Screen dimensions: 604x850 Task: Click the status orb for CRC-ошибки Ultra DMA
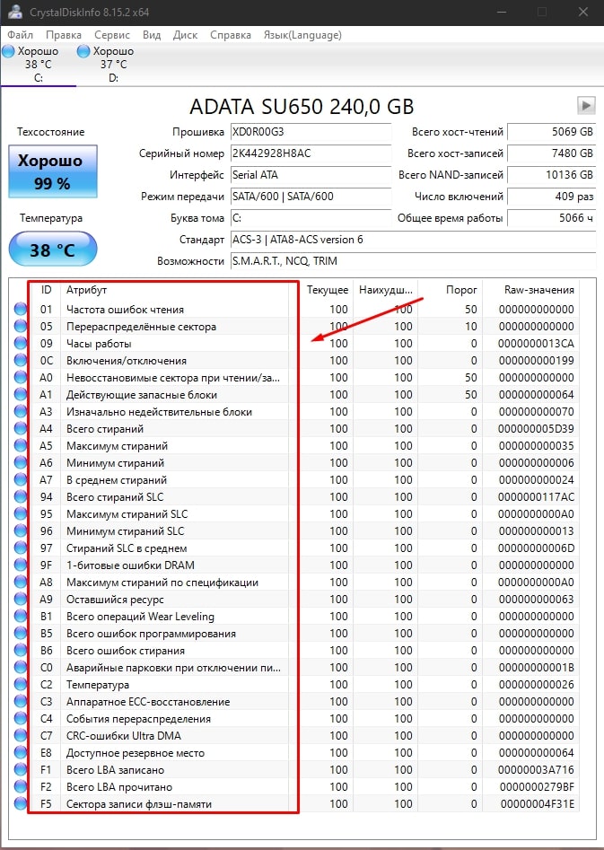[21, 736]
